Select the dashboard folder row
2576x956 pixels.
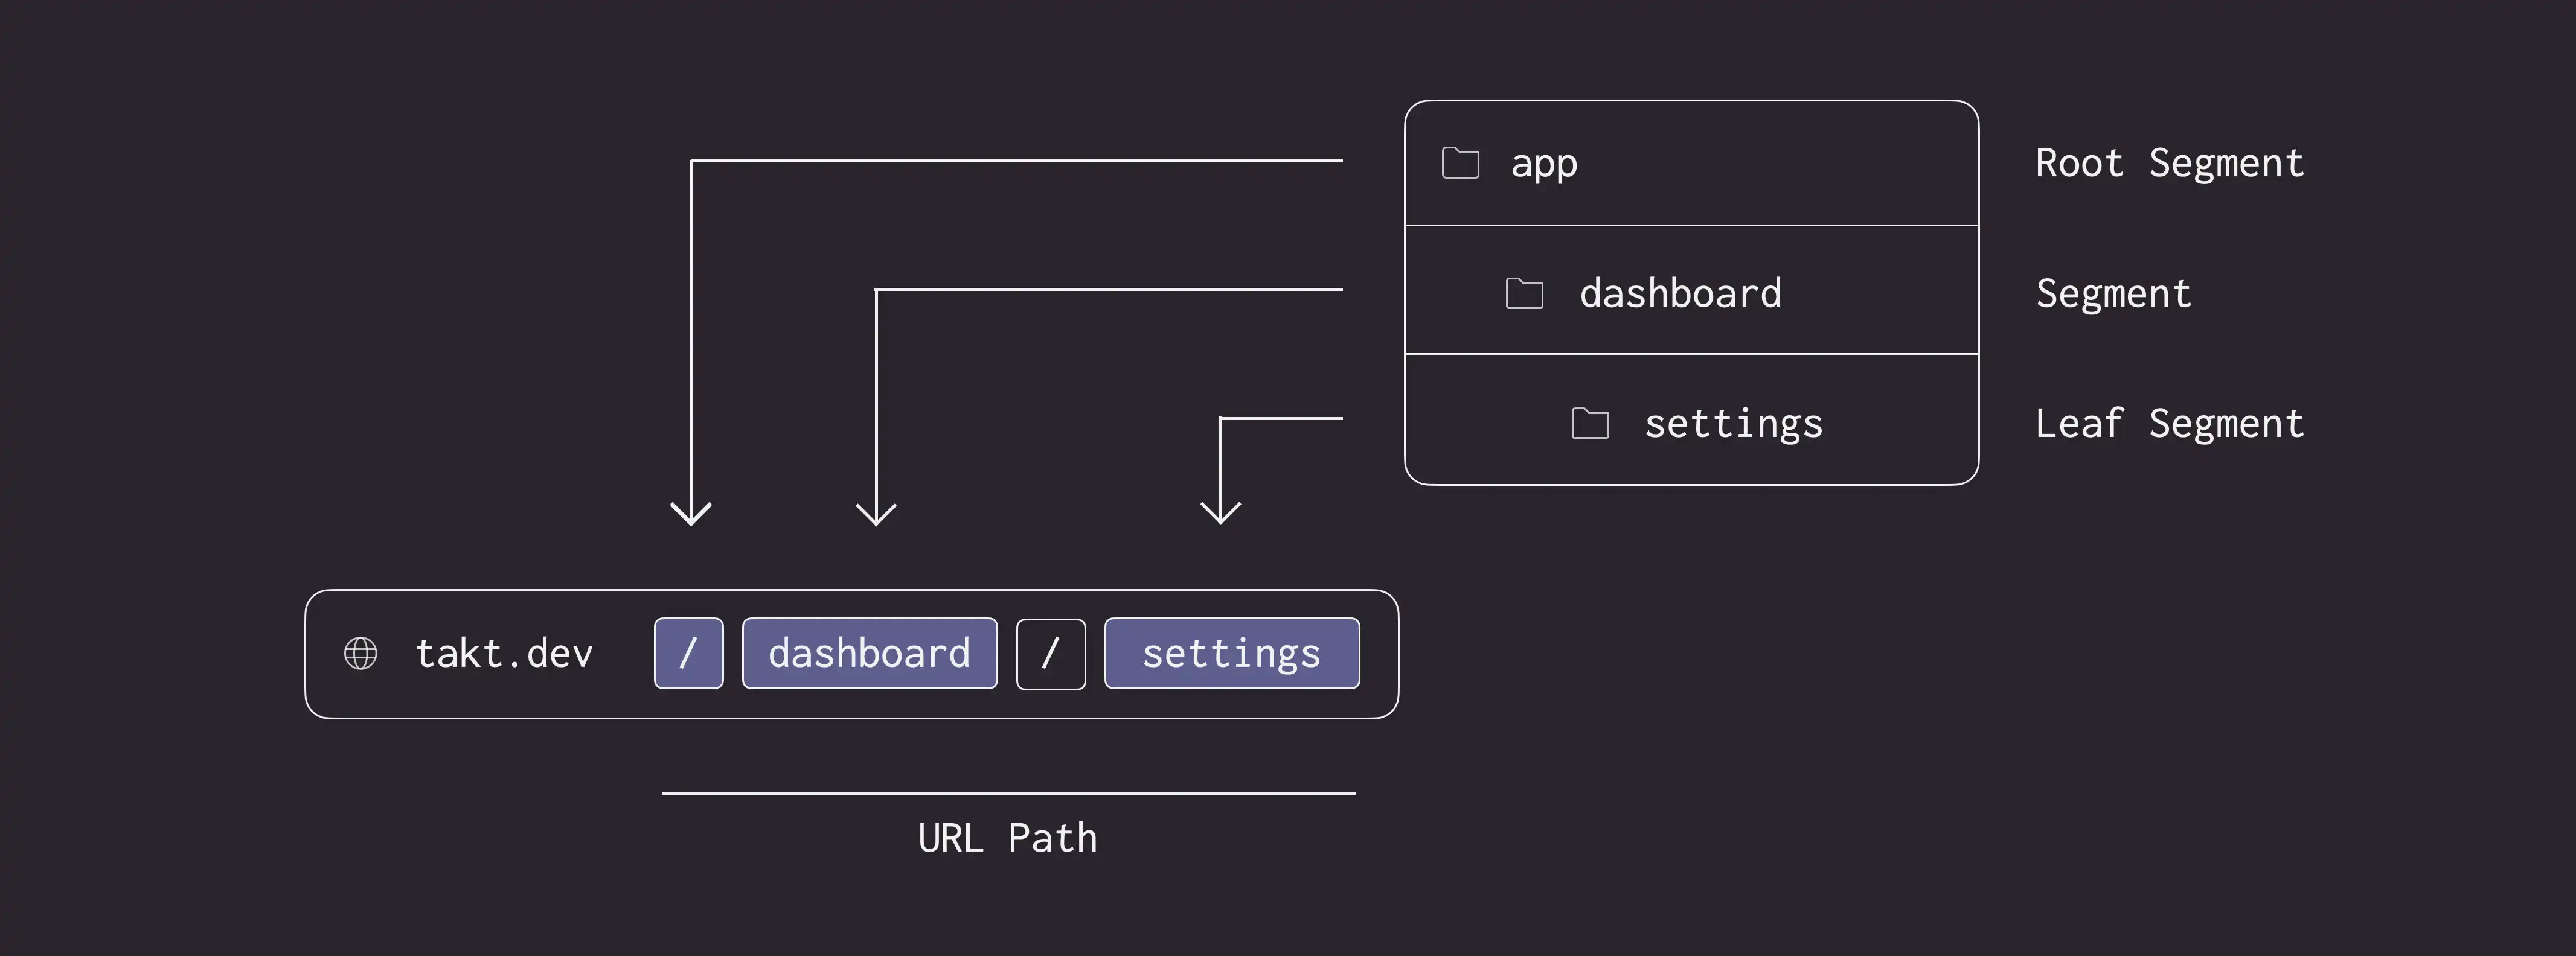click(x=1692, y=290)
